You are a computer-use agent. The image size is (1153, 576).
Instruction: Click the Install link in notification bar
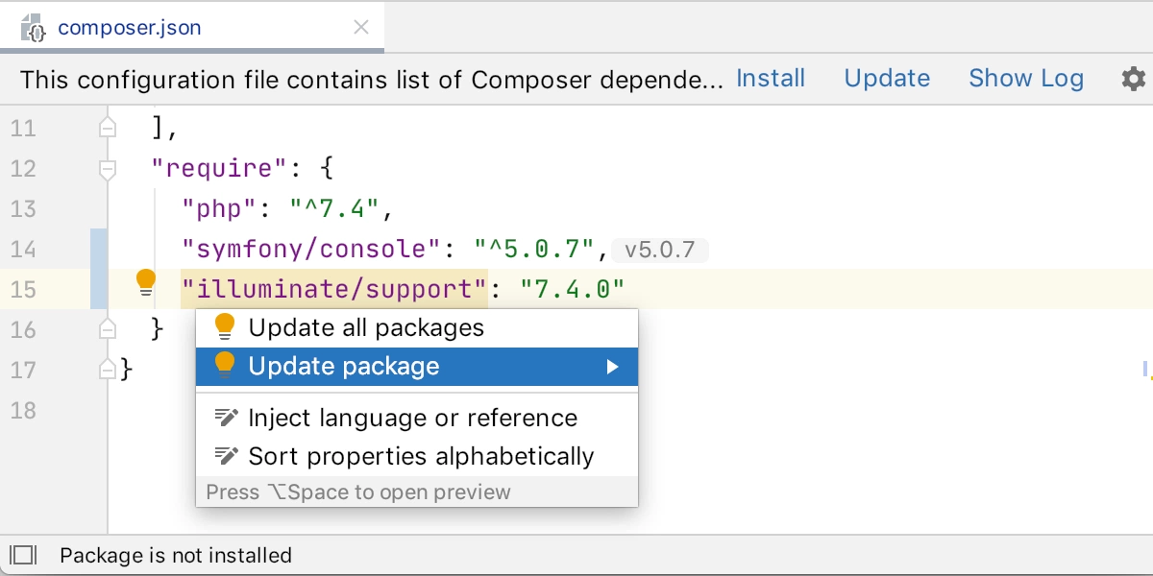[771, 79]
